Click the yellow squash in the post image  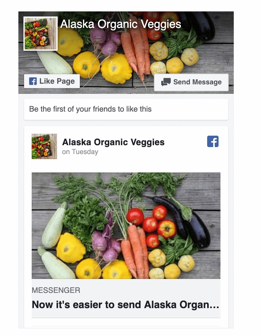tap(70, 248)
